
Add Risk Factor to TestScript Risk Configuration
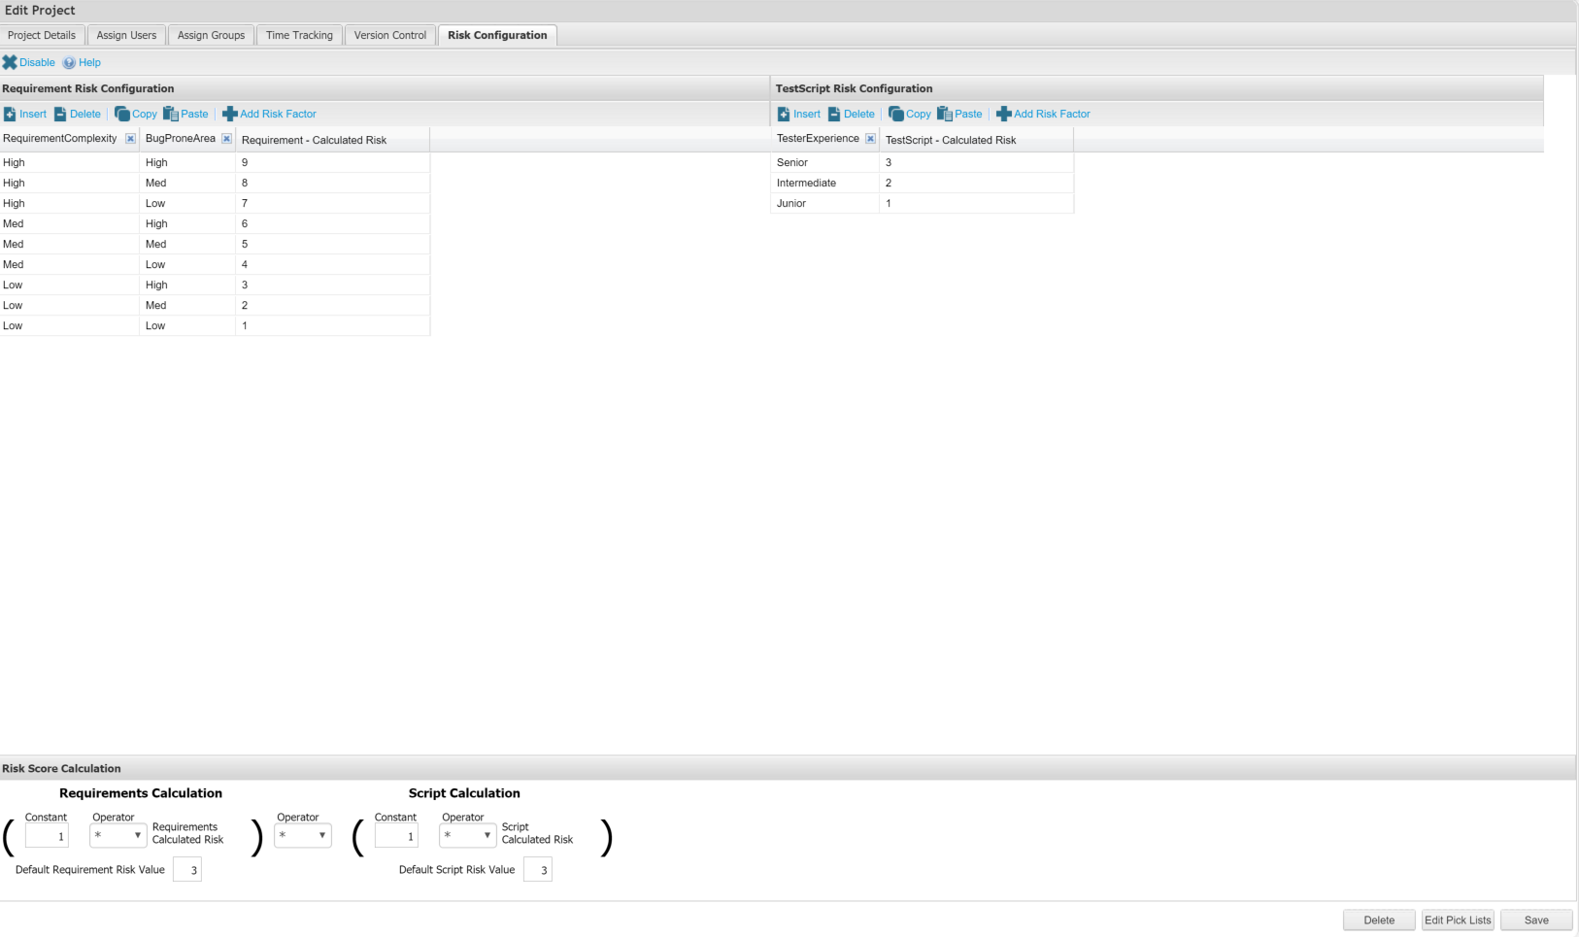(x=1043, y=114)
